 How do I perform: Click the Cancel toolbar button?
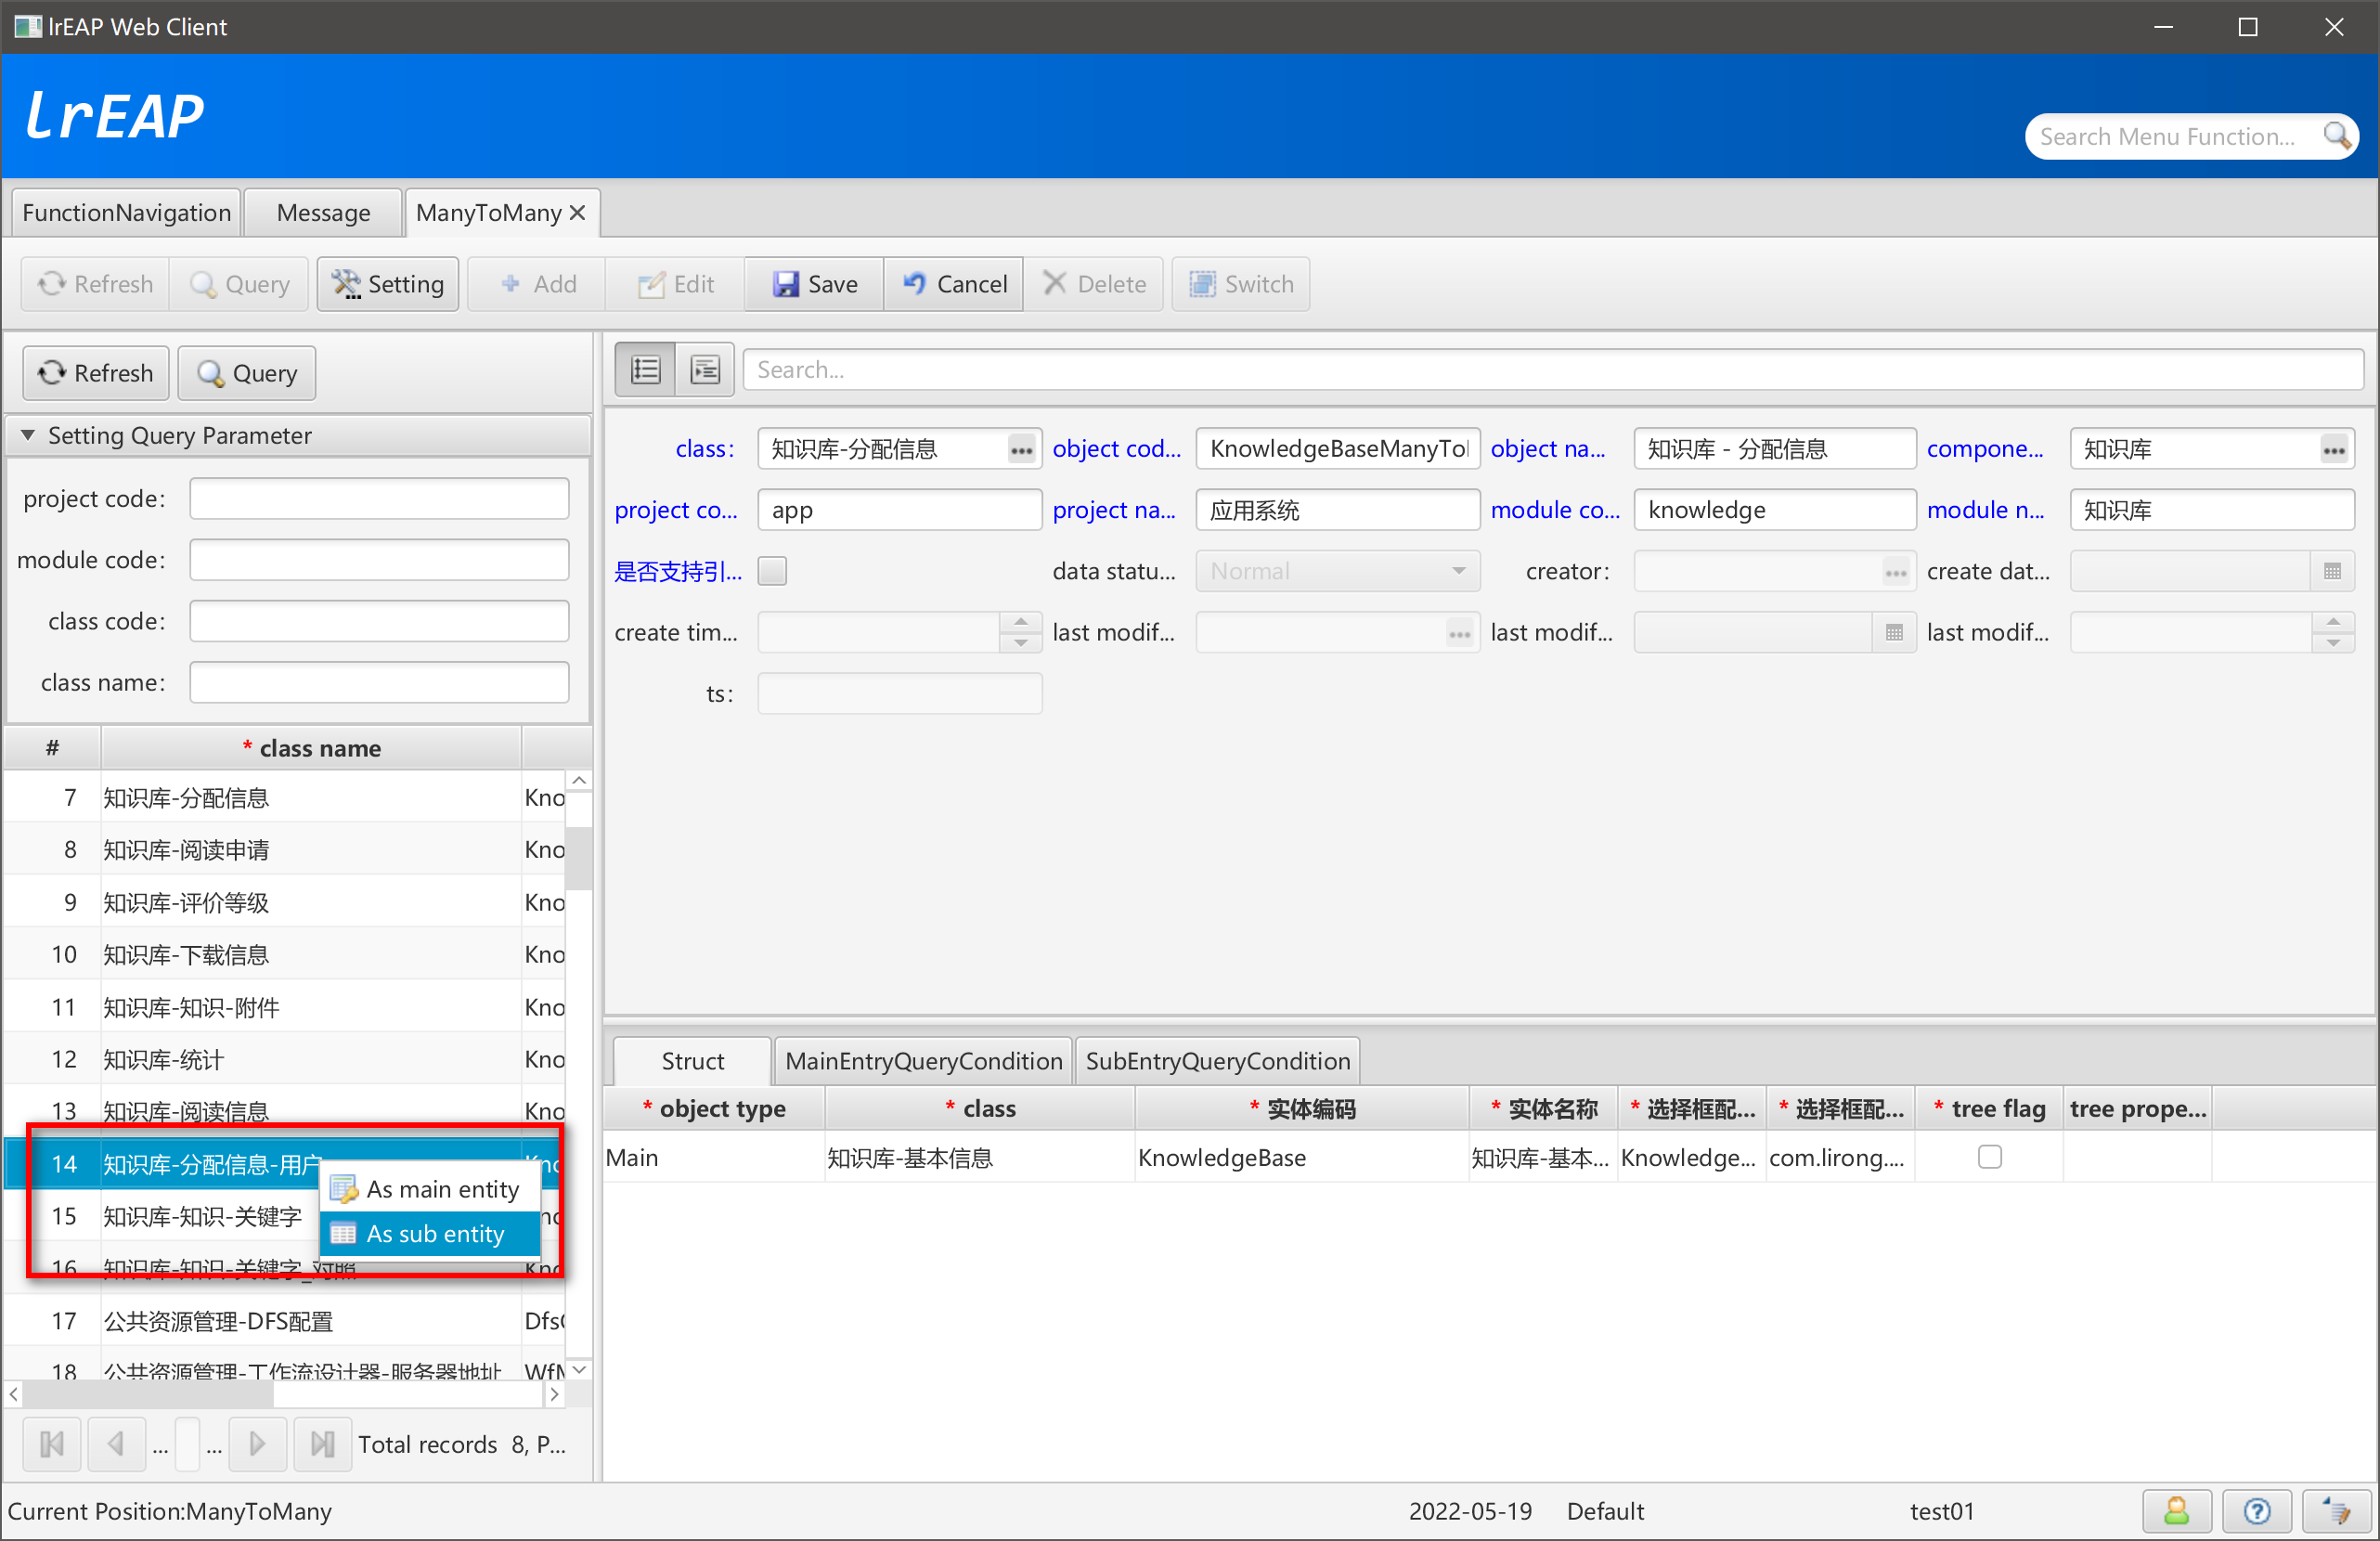click(x=954, y=284)
